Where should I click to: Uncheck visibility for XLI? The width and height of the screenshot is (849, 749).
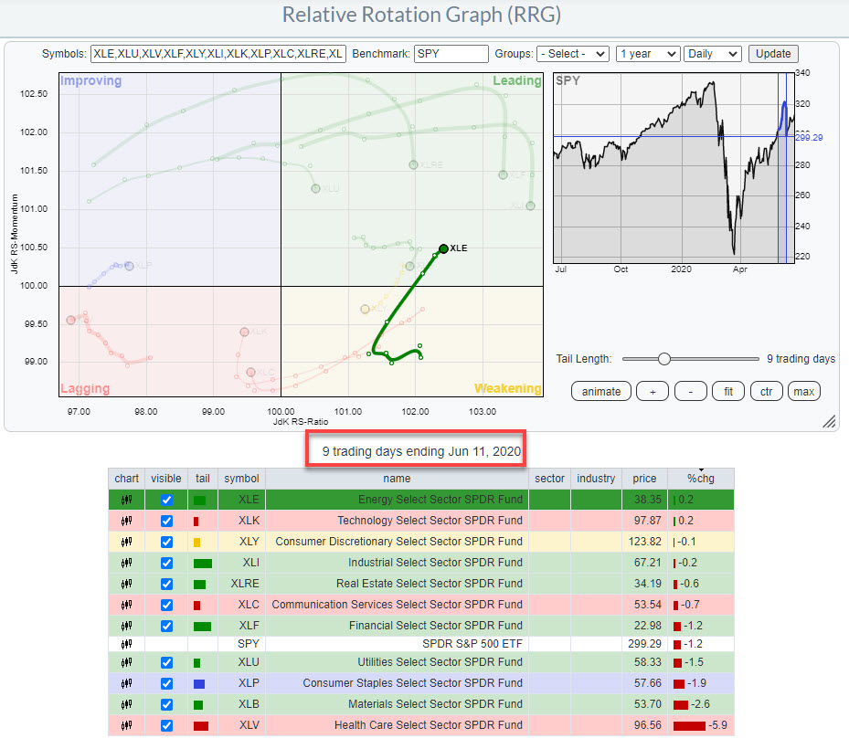click(166, 564)
